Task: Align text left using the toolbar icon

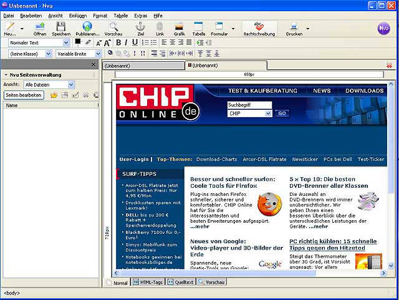Action: click(x=165, y=42)
